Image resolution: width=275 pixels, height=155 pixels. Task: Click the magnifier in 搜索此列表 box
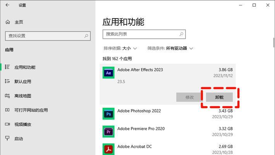(x=181, y=34)
